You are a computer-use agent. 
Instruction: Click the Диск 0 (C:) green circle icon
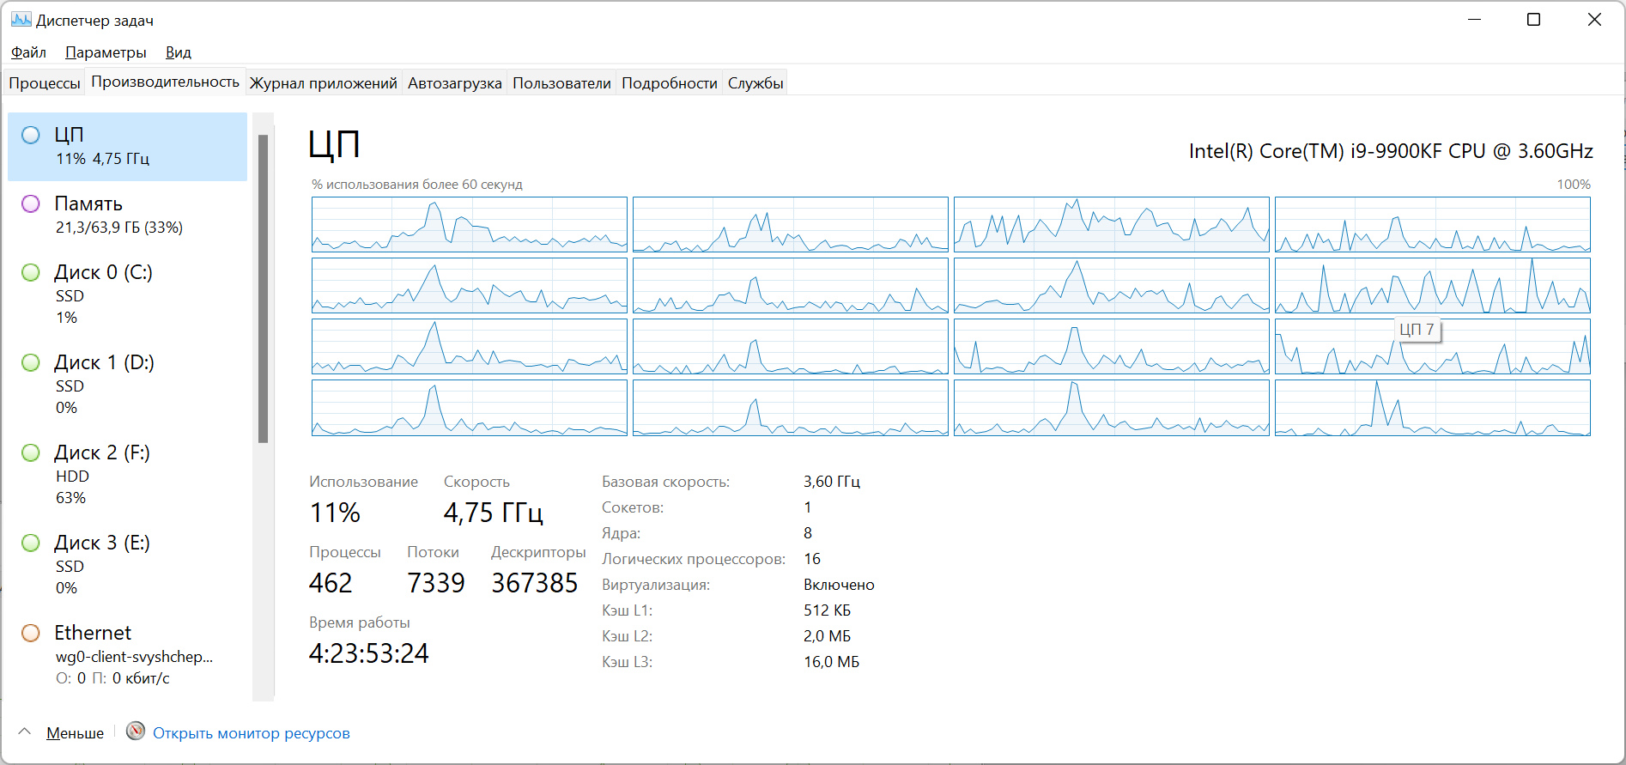(x=31, y=272)
